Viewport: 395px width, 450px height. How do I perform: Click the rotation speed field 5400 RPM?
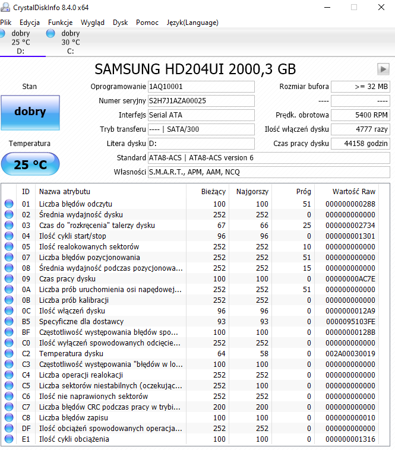click(361, 115)
